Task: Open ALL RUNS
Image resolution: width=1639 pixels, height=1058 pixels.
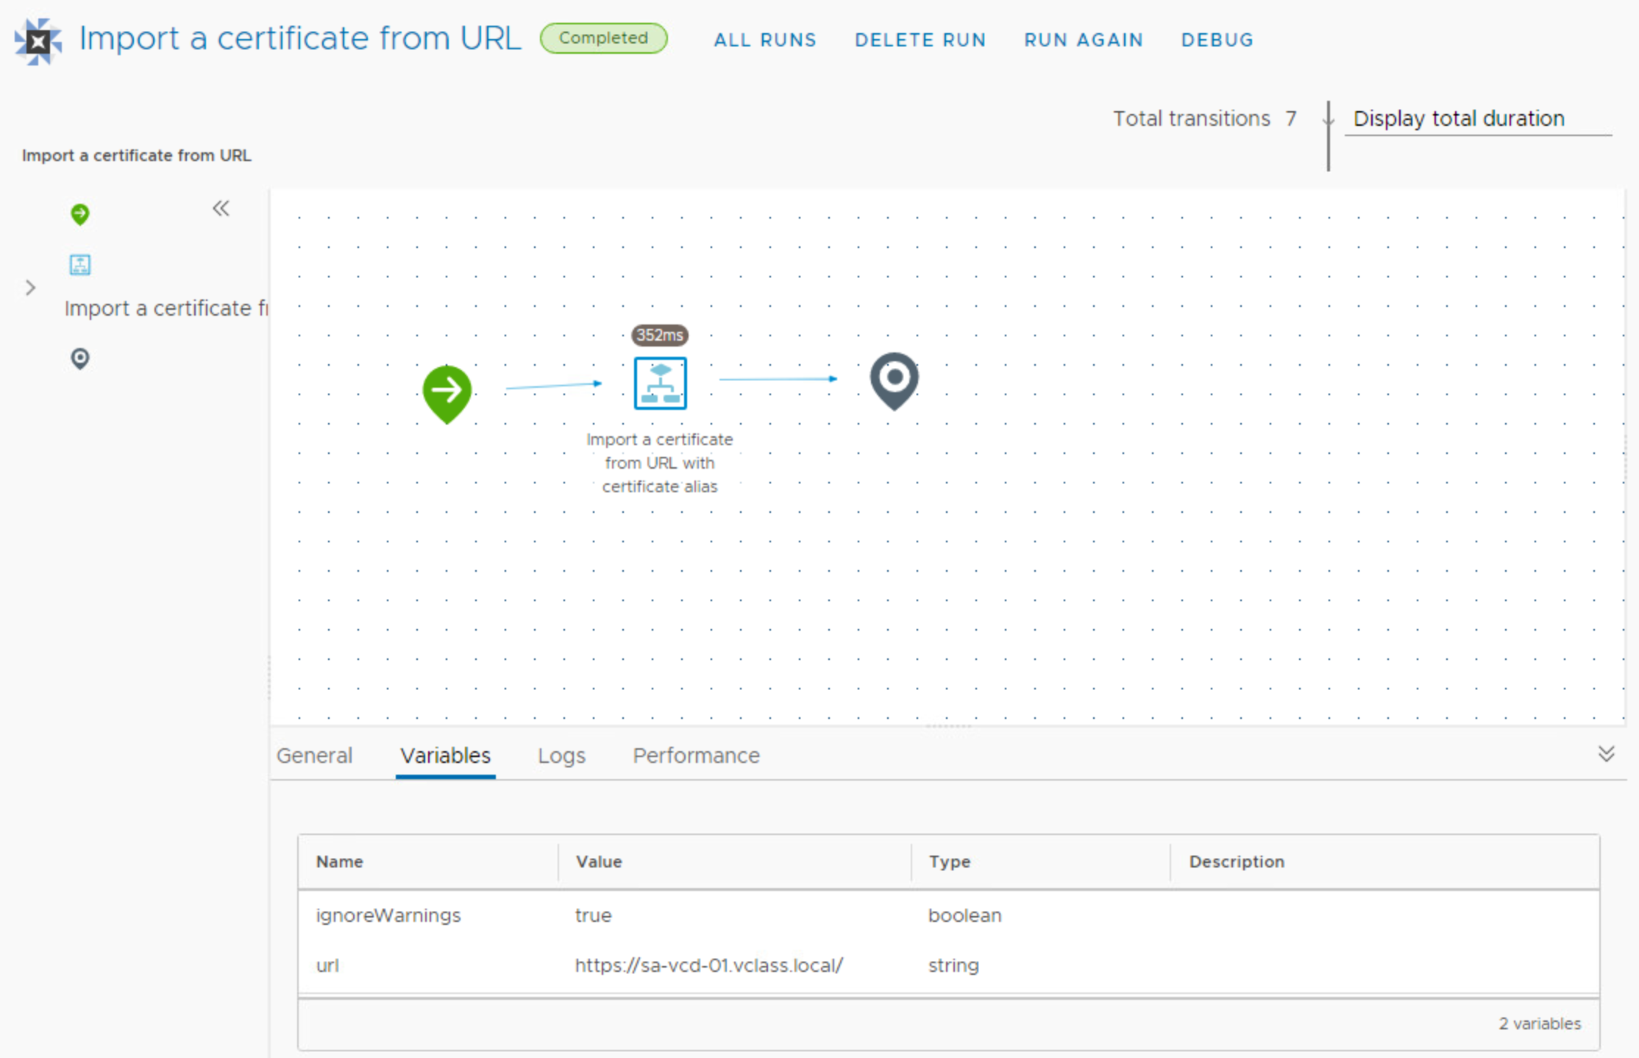Action: coord(765,40)
